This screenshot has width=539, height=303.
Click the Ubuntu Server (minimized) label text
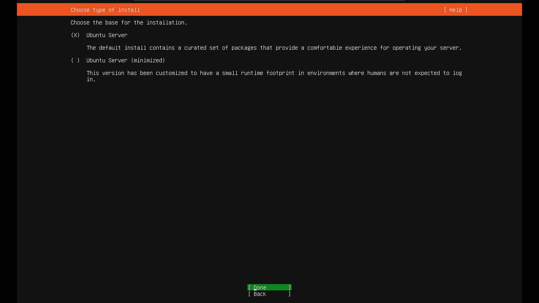(x=125, y=60)
